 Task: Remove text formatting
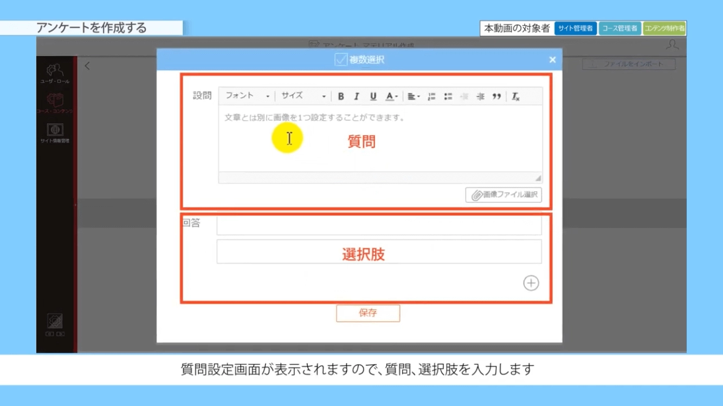click(515, 96)
